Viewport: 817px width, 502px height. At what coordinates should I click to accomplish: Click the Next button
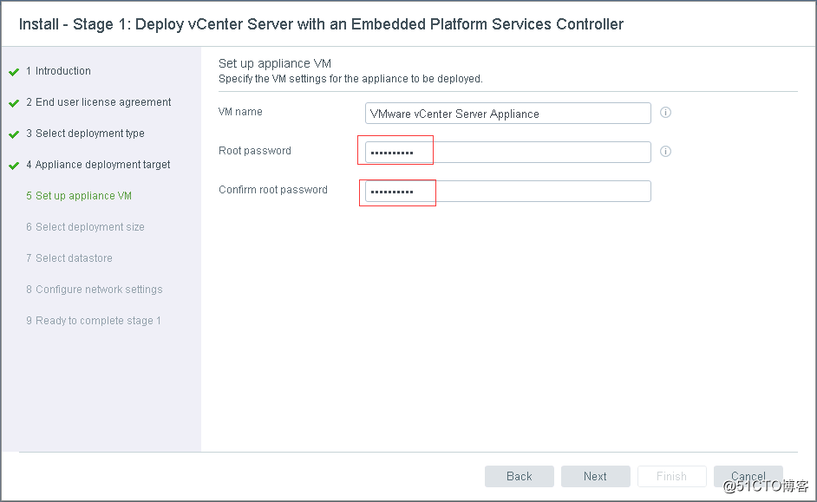click(x=595, y=477)
